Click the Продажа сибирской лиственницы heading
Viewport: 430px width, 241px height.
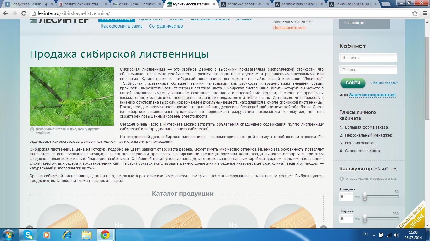click(119, 54)
